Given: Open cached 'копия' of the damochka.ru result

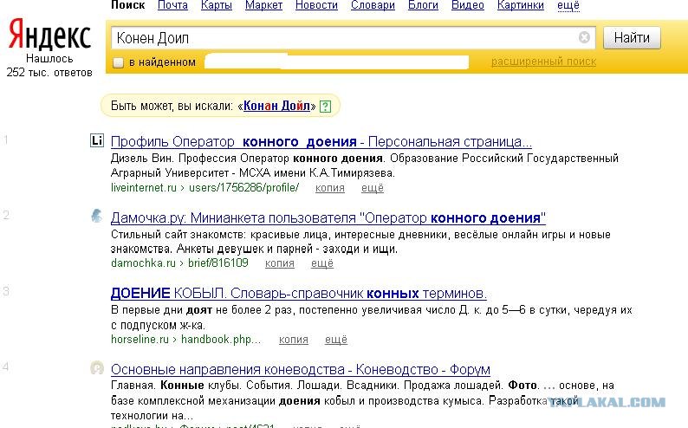Looking at the screenshot, I should coord(280,263).
